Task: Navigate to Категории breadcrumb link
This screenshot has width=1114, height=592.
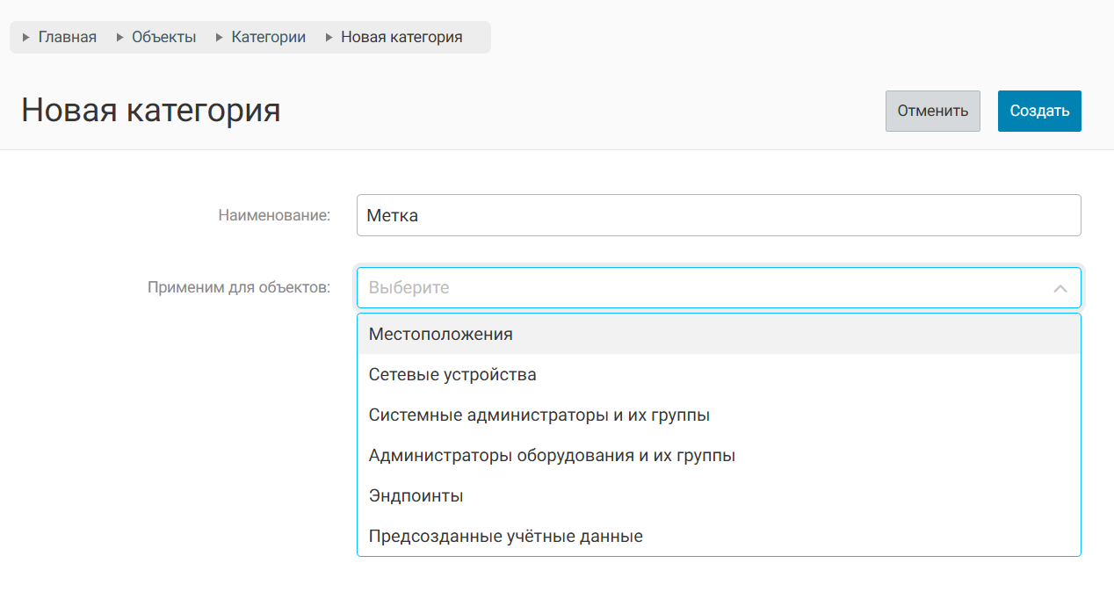Action: [268, 38]
